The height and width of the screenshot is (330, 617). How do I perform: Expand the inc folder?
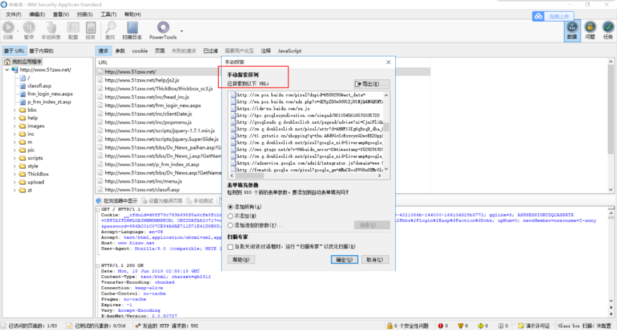click(14, 134)
